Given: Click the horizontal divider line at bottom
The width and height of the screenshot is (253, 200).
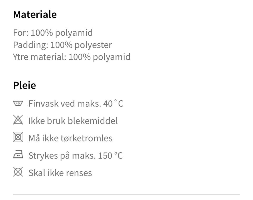Looking at the screenshot, I should [126, 194].
